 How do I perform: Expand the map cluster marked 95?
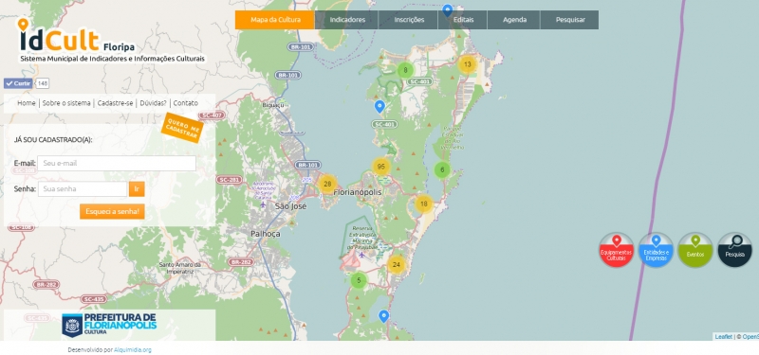click(x=381, y=167)
